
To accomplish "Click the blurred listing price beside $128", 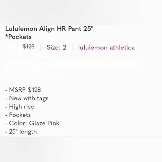I will click(13, 48).
